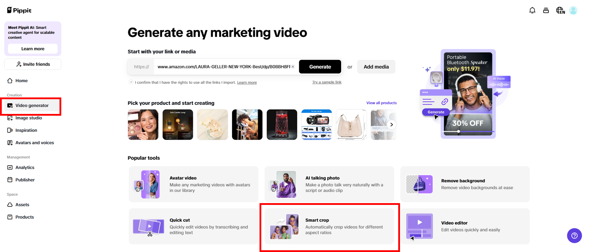This screenshot has height=252, width=590.
Task: Click the Smart crop illustration
Action: pyautogui.click(x=284, y=226)
